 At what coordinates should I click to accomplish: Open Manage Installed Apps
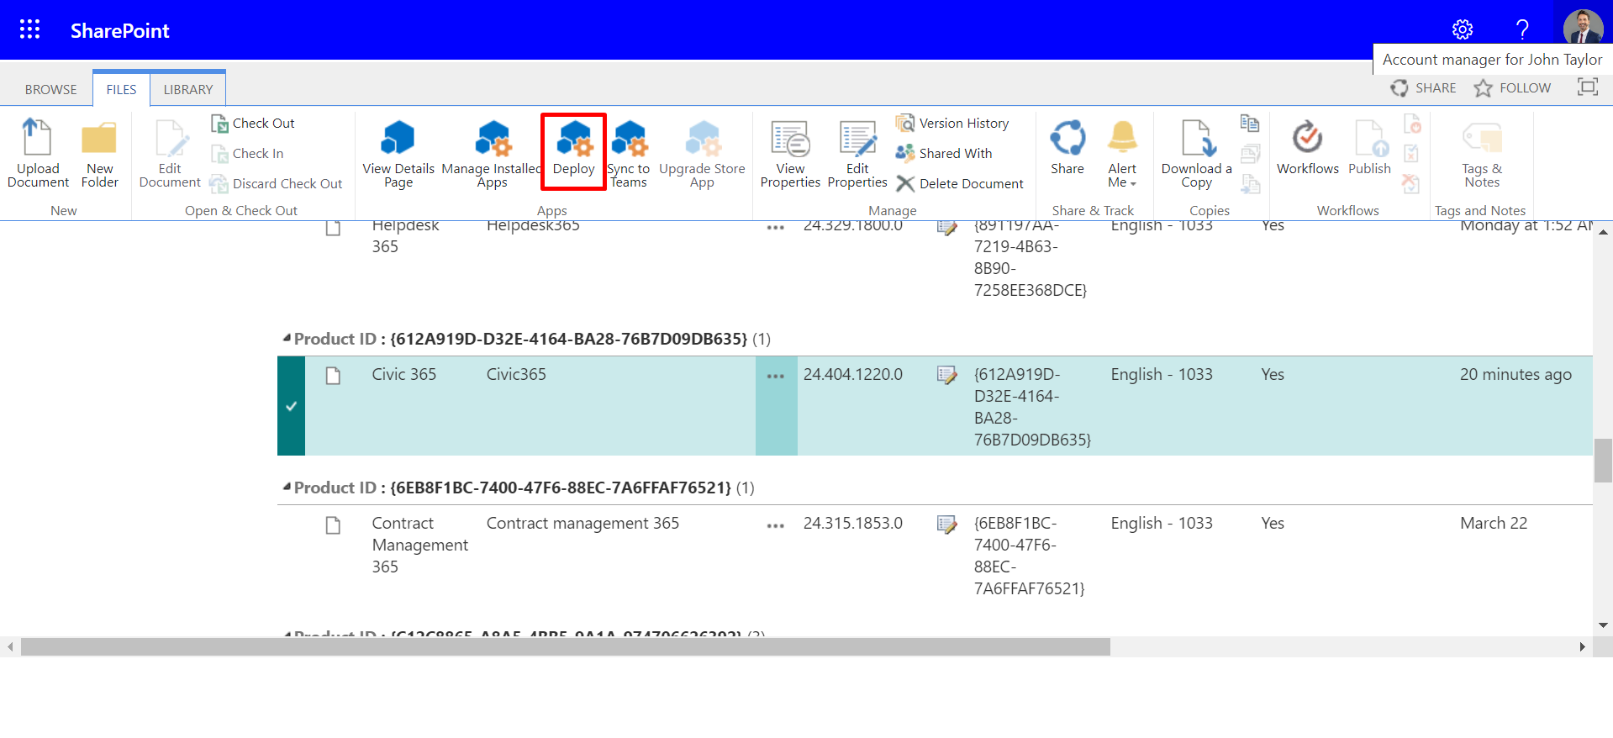pos(492,154)
